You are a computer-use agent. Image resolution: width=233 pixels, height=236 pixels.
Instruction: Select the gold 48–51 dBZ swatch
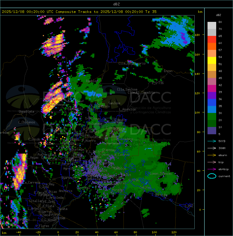point(212,68)
